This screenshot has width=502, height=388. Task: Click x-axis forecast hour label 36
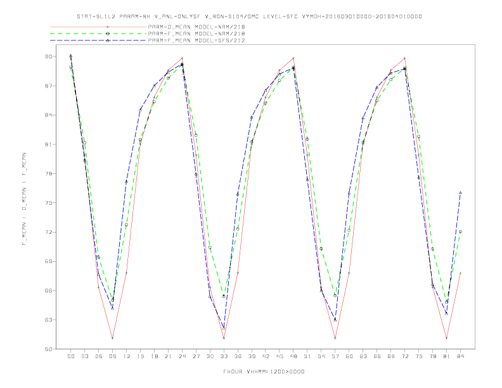[238, 356]
